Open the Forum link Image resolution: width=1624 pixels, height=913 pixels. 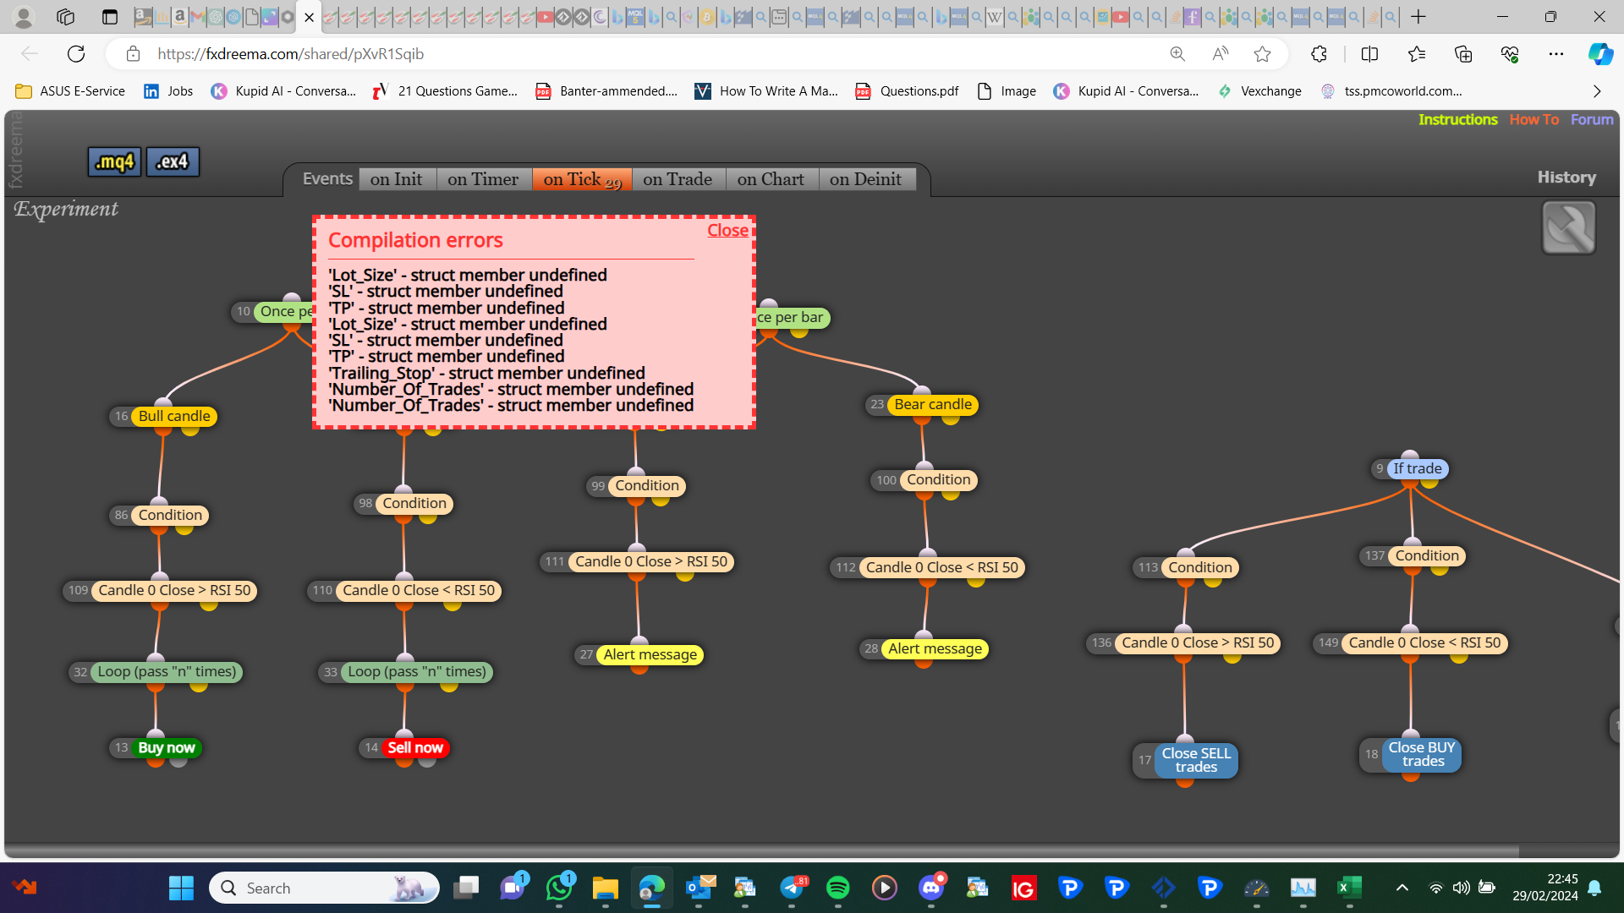point(1592,119)
